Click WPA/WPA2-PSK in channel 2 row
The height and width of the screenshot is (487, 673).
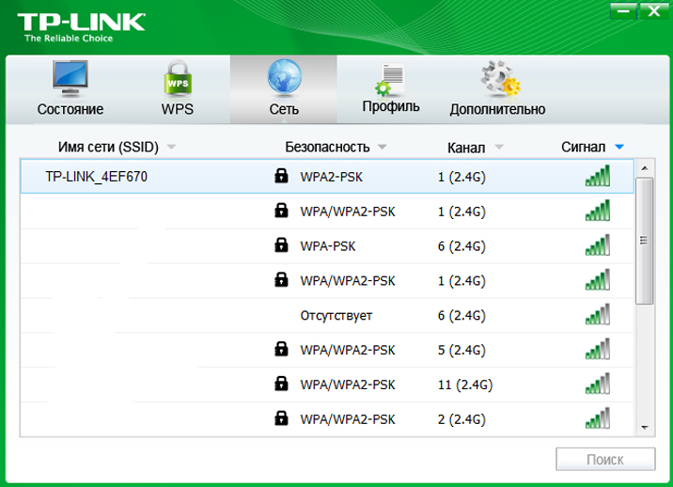click(348, 419)
